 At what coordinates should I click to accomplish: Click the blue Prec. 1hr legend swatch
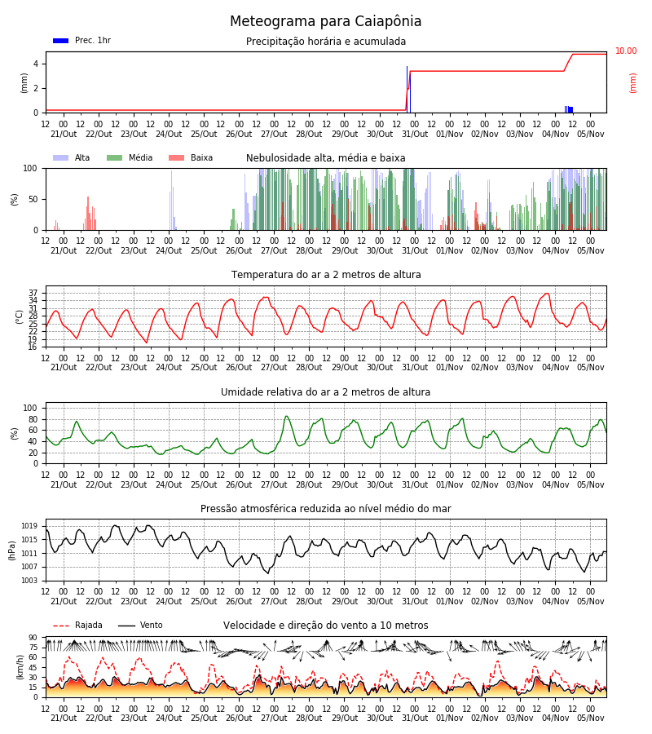[61, 41]
